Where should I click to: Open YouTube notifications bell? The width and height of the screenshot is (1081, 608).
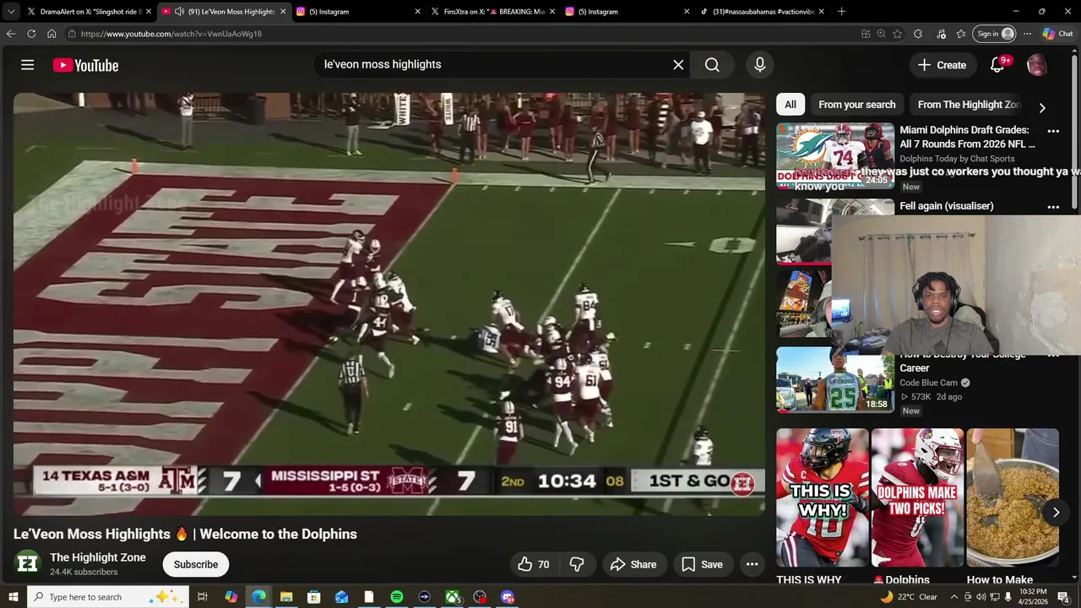tap(997, 65)
